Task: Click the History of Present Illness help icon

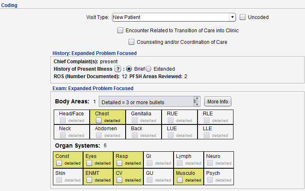Action: coord(117,69)
